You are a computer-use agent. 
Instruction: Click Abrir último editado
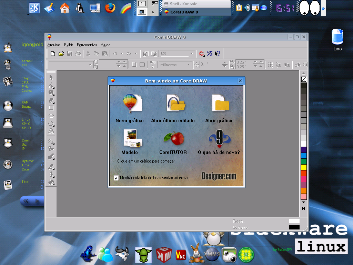click(x=173, y=108)
